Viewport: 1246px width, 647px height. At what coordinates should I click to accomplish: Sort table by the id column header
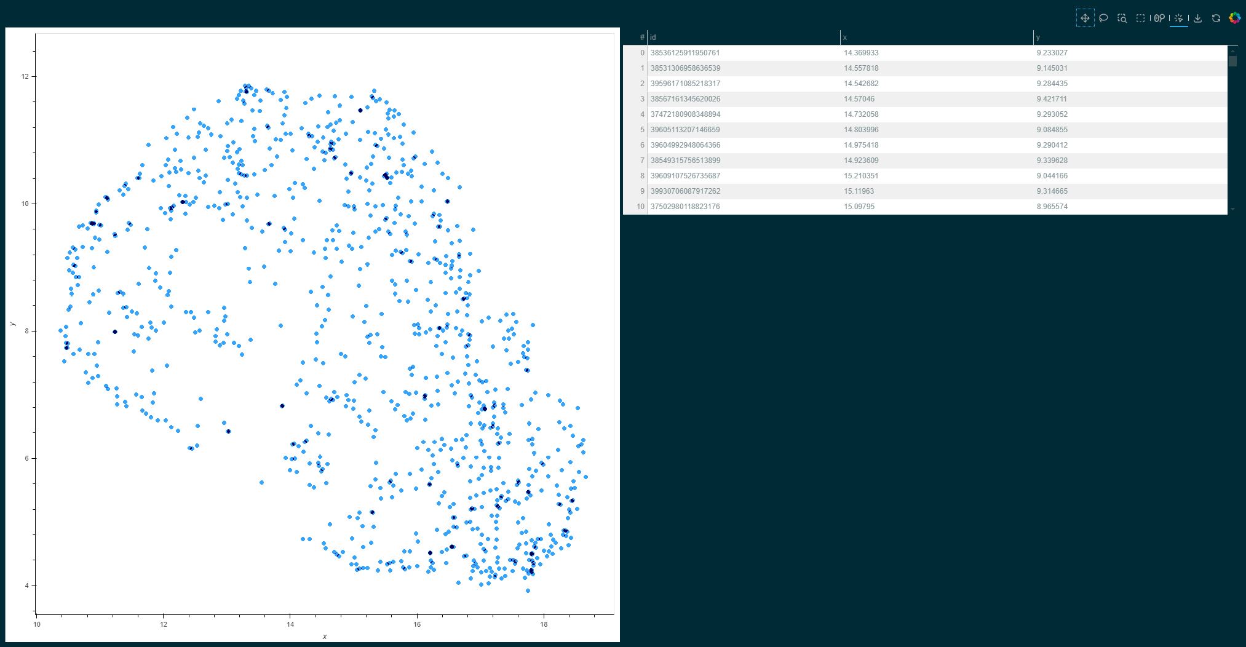click(x=744, y=38)
